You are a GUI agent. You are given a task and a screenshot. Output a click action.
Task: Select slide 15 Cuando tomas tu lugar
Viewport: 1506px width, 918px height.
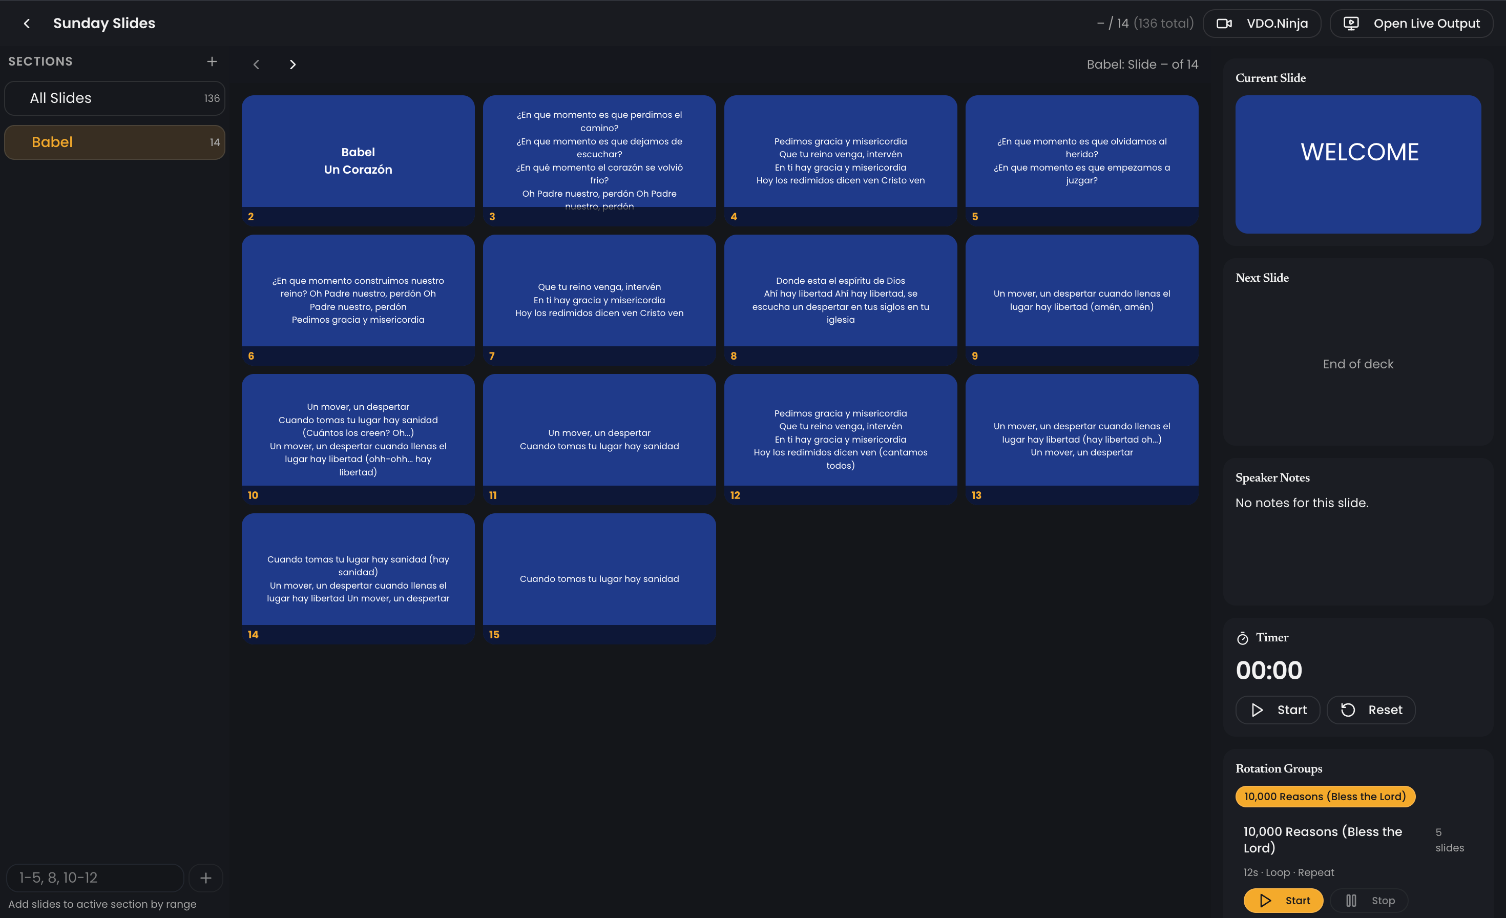599,578
